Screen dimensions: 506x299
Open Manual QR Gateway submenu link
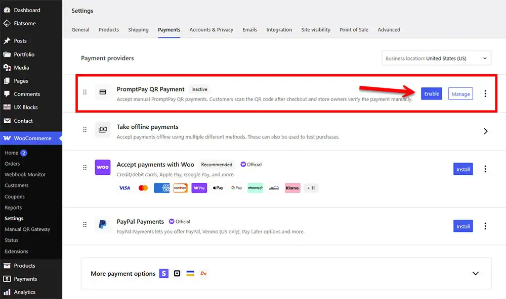[x=27, y=229]
